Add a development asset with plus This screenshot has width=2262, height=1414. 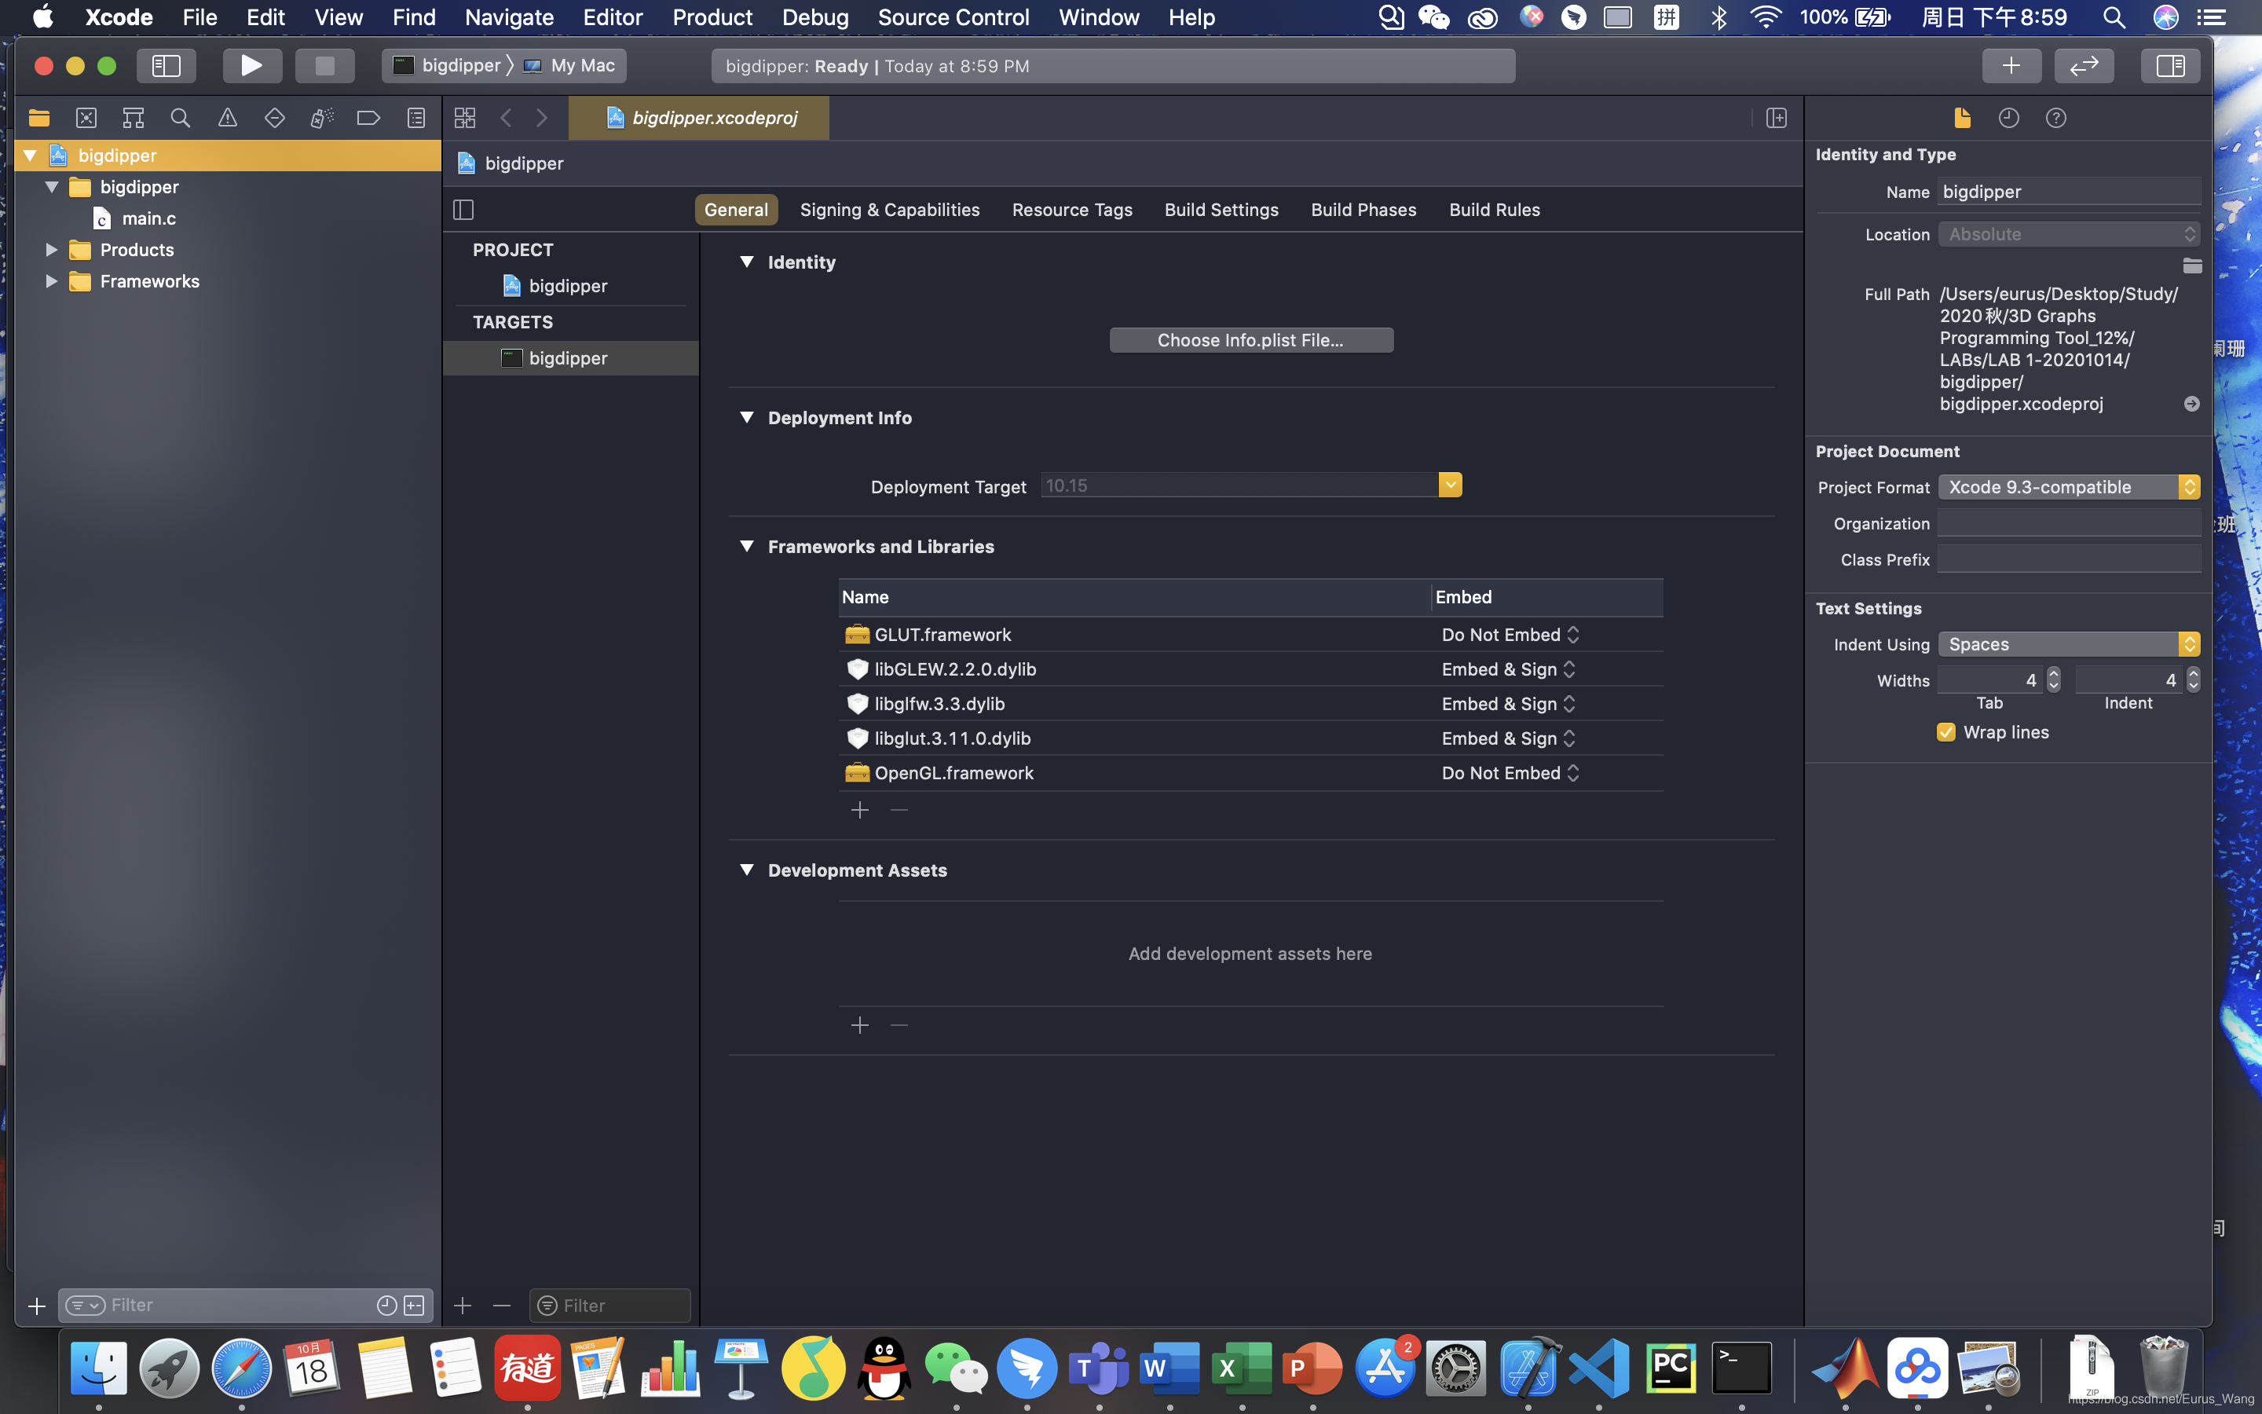860,1026
